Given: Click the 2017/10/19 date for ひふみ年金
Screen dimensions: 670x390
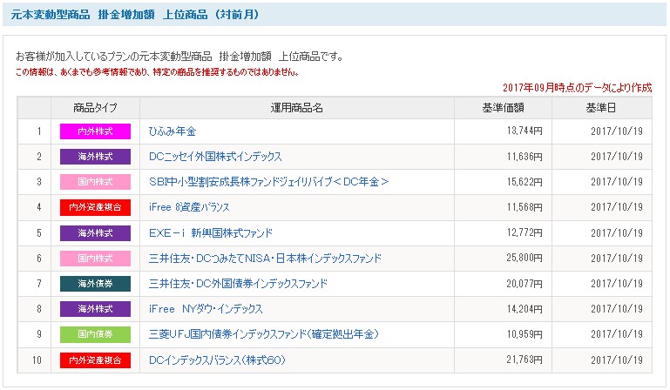Looking at the screenshot, I should tap(617, 131).
